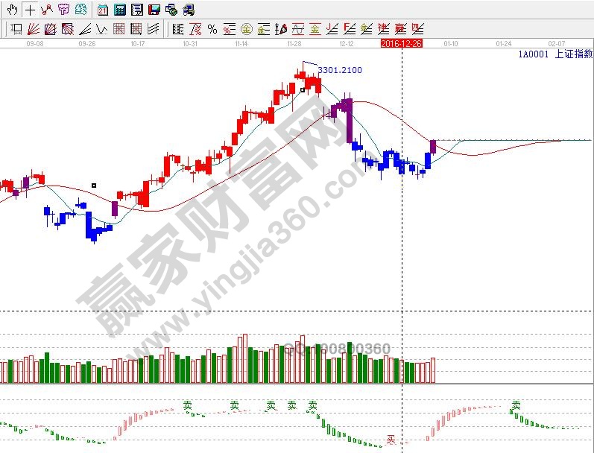Click the purple 节 toolbar icon

pyautogui.click(x=63, y=10)
